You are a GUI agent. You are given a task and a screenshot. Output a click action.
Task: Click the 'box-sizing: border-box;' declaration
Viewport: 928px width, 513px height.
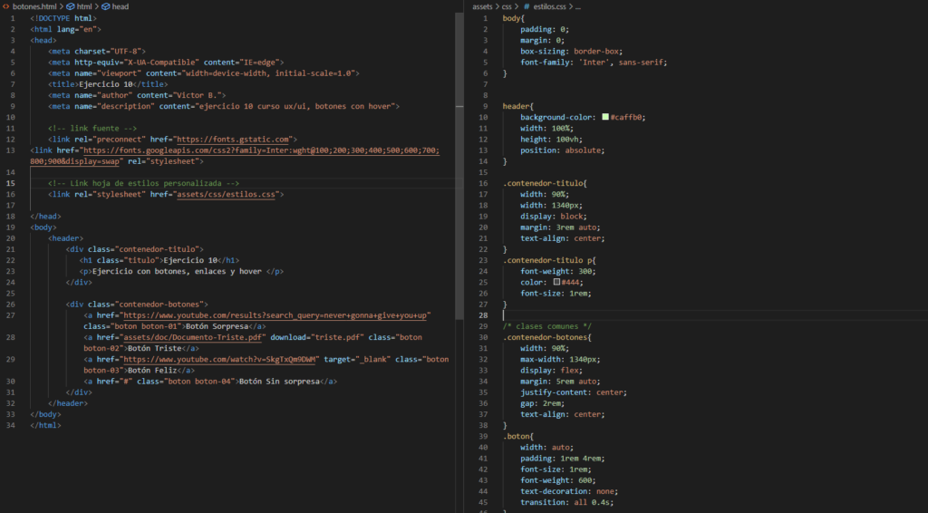[x=572, y=52]
